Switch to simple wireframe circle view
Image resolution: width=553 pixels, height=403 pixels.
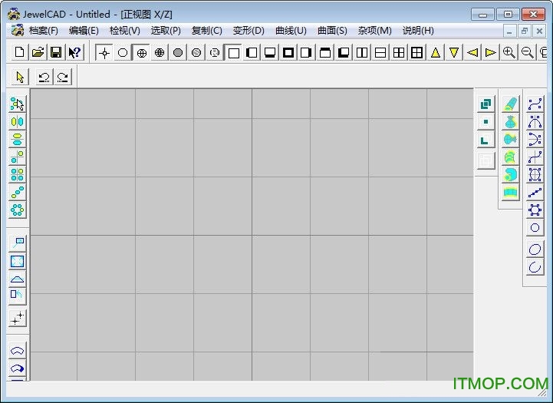pos(123,52)
